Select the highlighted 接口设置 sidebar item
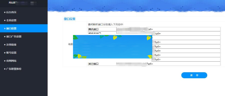Screen dimensions: 225x96 click(x=24, y=28)
